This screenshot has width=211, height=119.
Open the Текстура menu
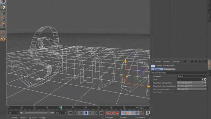click(42, 118)
